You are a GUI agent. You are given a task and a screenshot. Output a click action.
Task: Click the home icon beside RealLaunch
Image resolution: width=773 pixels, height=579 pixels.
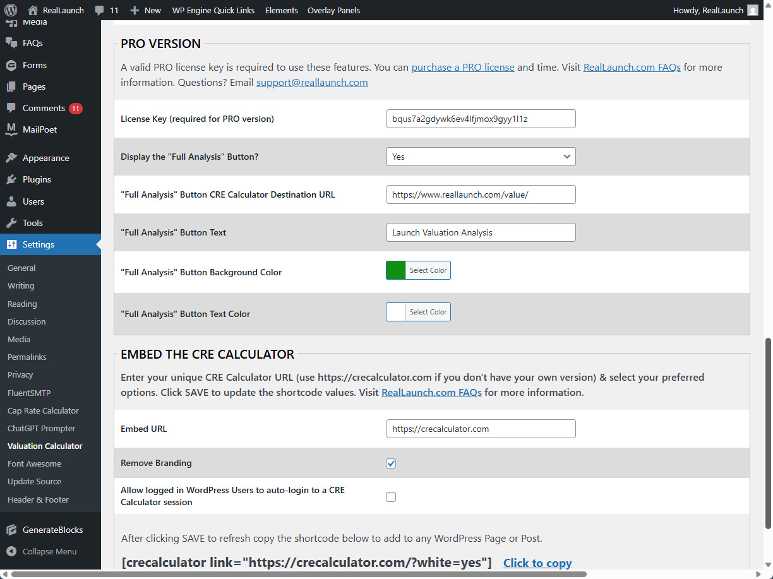[33, 10]
